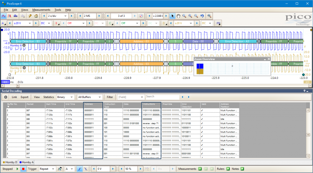Image resolution: width=313 pixels, height=173 pixels.
Task: Toggle Notes area
Action: [242, 169]
